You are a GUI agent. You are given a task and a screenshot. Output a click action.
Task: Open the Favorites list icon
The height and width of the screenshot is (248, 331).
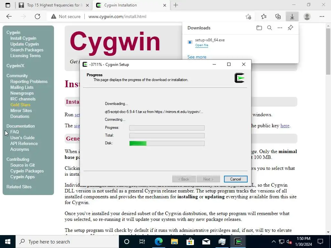click(x=264, y=16)
